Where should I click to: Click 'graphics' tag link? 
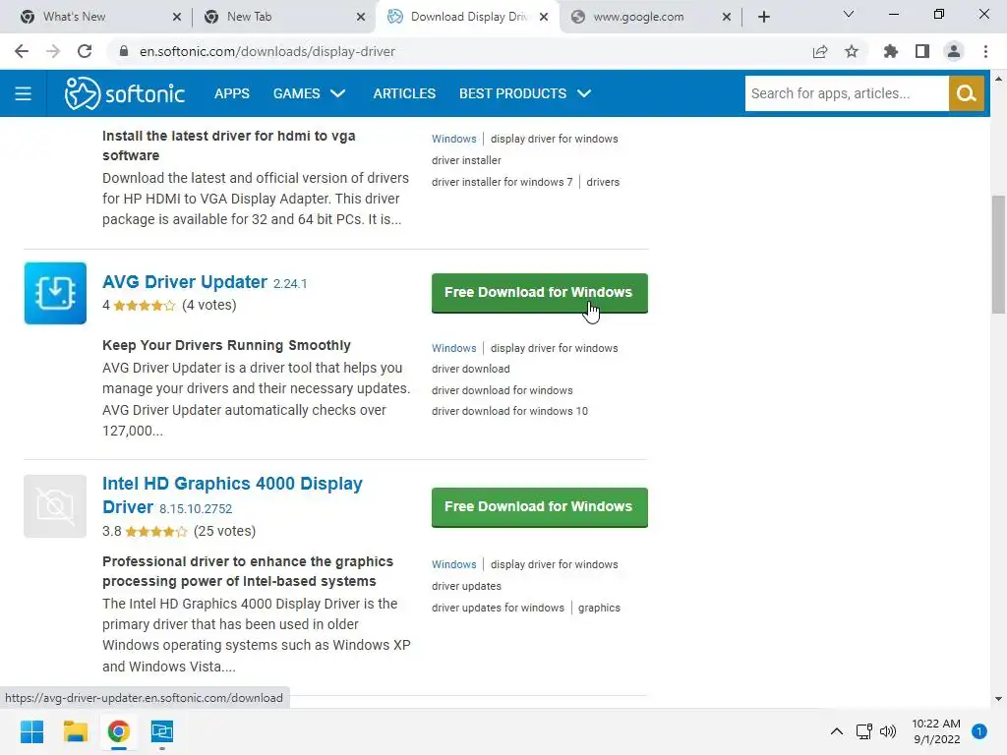pyautogui.click(x=599, y=608)
